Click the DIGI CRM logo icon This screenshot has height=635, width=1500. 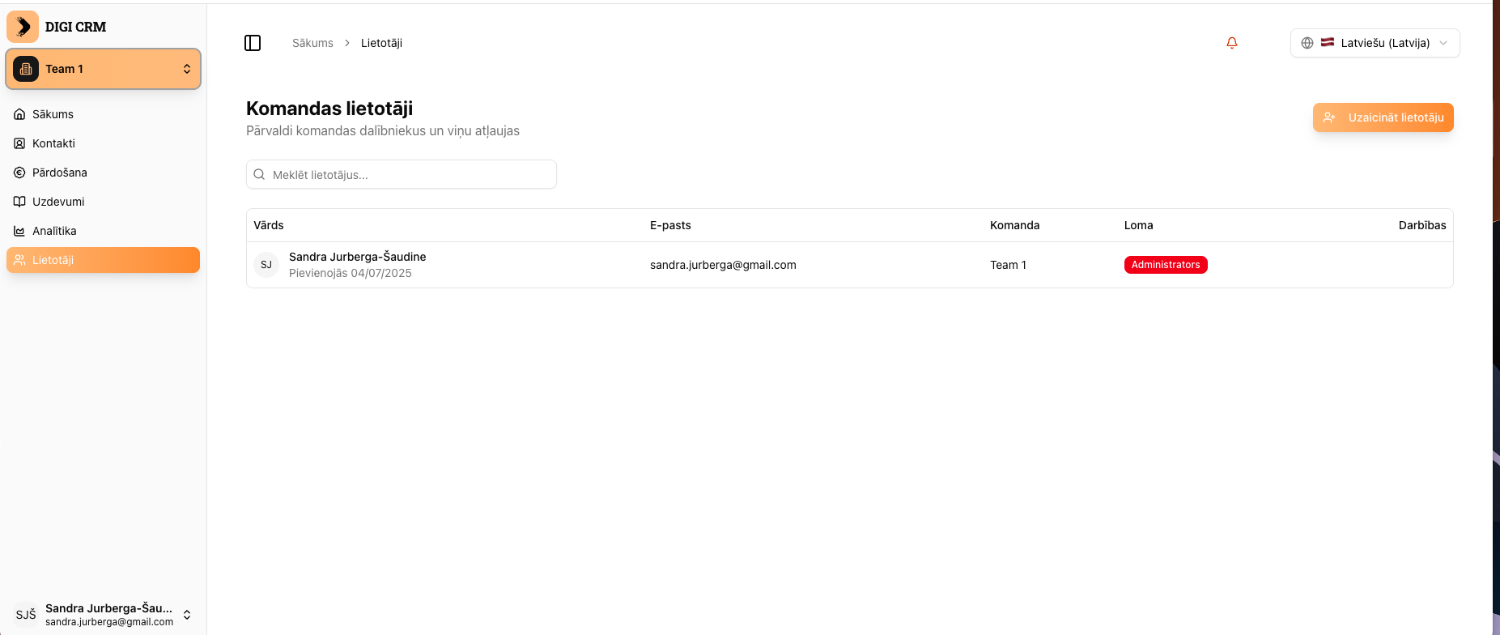pos(23,27)
